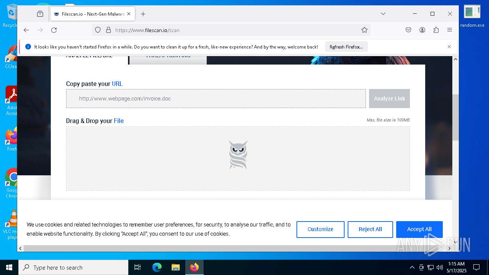Click the file drop zone owl logo
Screen dimensions: 489x275
pyautogui.click(x=238, y=155)
